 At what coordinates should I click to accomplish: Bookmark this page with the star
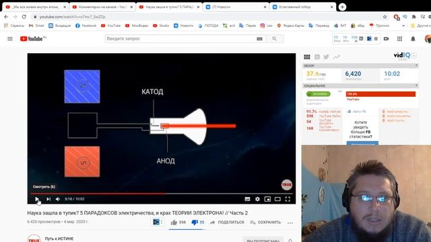[385, 17]
